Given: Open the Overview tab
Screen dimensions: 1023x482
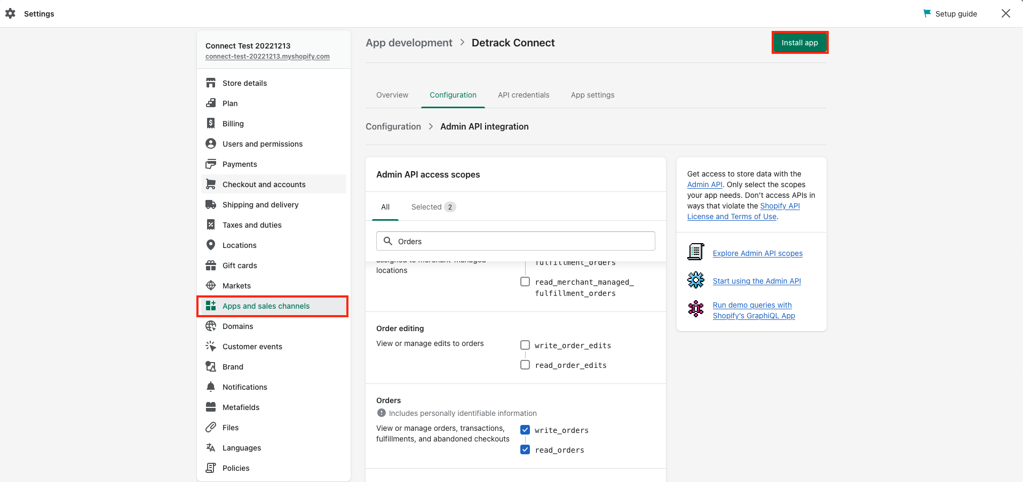Looking at the screenshot, I should (392, 95).
